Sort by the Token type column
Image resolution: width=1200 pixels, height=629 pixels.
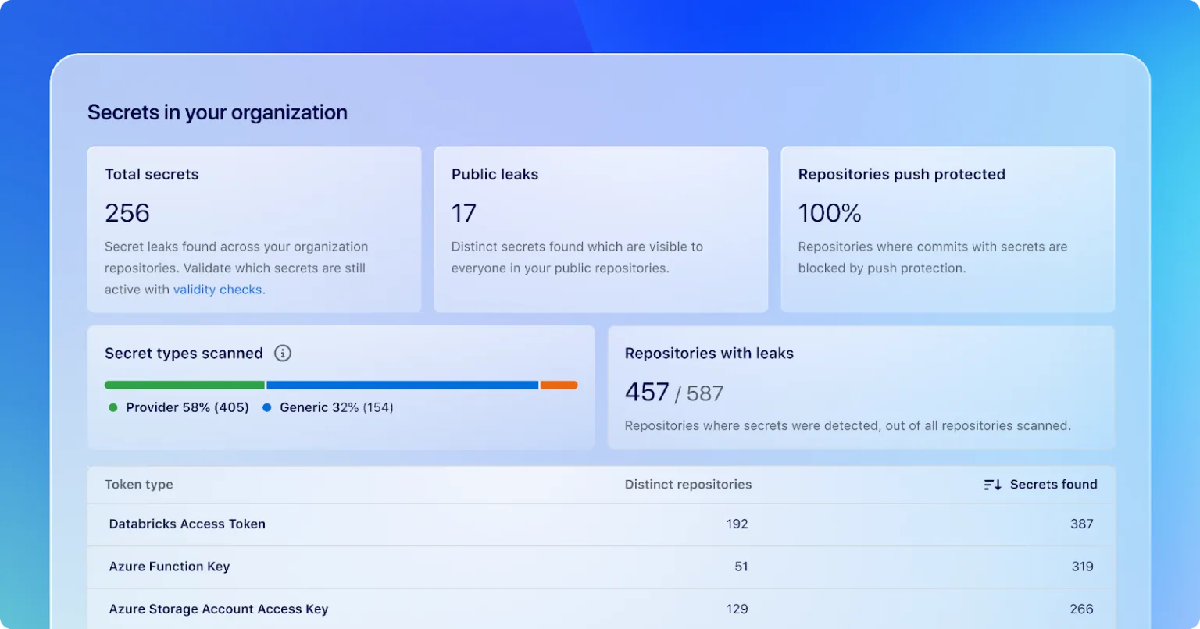[138, 484]
